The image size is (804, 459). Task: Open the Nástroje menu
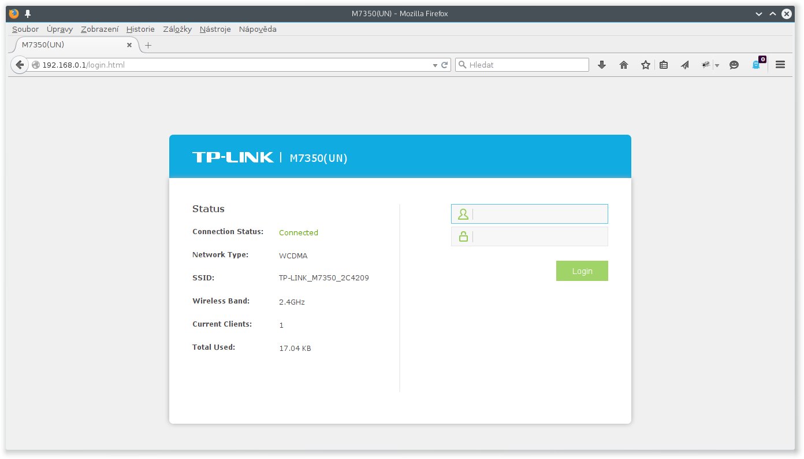[x=215, y=29]
